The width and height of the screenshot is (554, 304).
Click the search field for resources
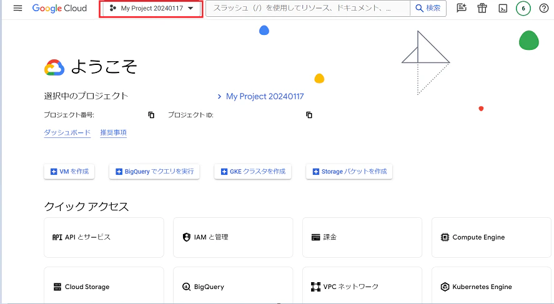pos(308,8)
